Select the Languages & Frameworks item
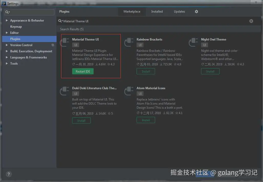The width and height of the screenshot is (263, 182). pos(28,57)
